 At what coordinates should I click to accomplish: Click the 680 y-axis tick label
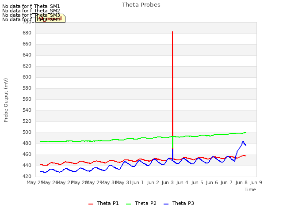point(27,33)
